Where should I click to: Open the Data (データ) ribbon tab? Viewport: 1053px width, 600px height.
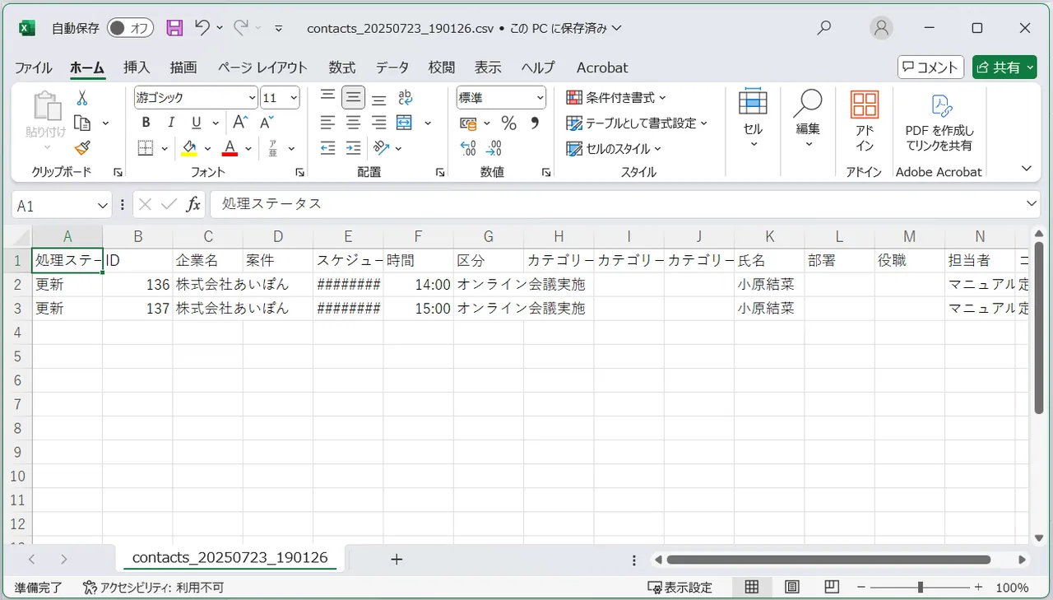tap(392, 67)
